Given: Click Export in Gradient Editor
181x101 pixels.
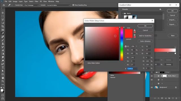Looking at the screenshot, I should tap(172, 24).
